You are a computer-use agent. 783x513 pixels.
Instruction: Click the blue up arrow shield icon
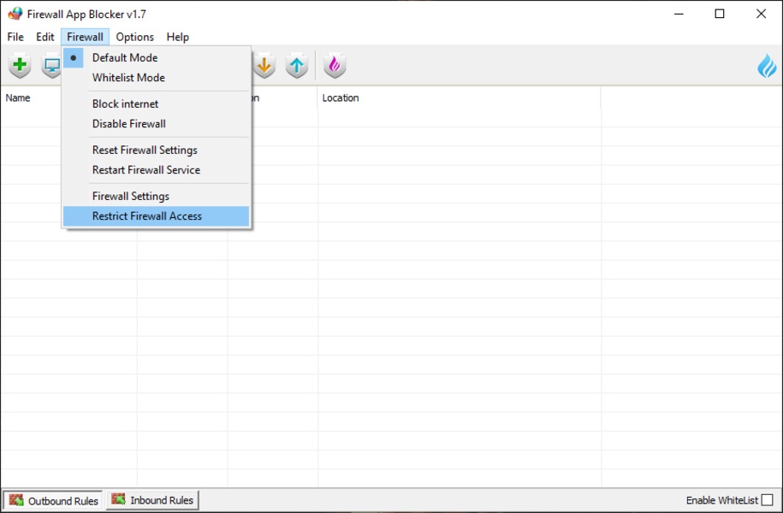coord(296,66)
